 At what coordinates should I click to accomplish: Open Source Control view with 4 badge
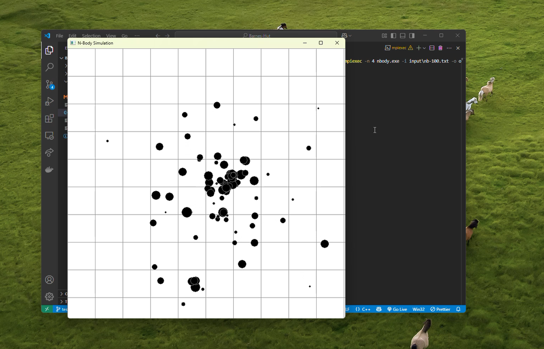pos(49,84)
